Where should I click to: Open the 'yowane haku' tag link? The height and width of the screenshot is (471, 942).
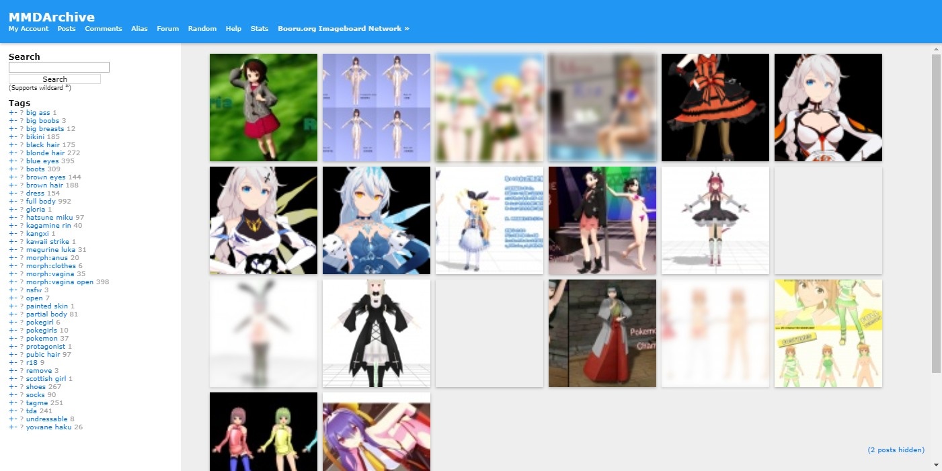[49, 427]
